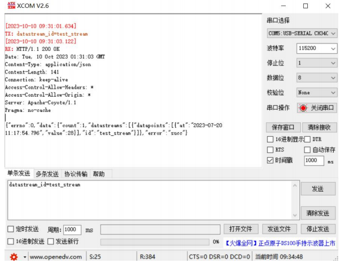Expand the 波特率 115200 dropdown
This screenshot has width=340, height=263.
316,49
